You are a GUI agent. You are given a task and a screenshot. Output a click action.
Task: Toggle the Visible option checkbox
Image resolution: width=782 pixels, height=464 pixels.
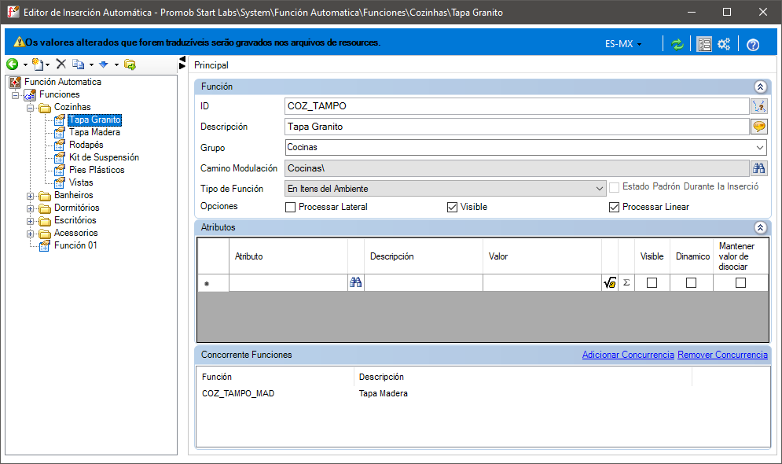[x=453, y=207]
